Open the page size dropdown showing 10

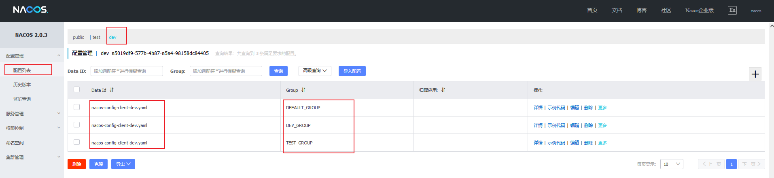coord(671,164)
